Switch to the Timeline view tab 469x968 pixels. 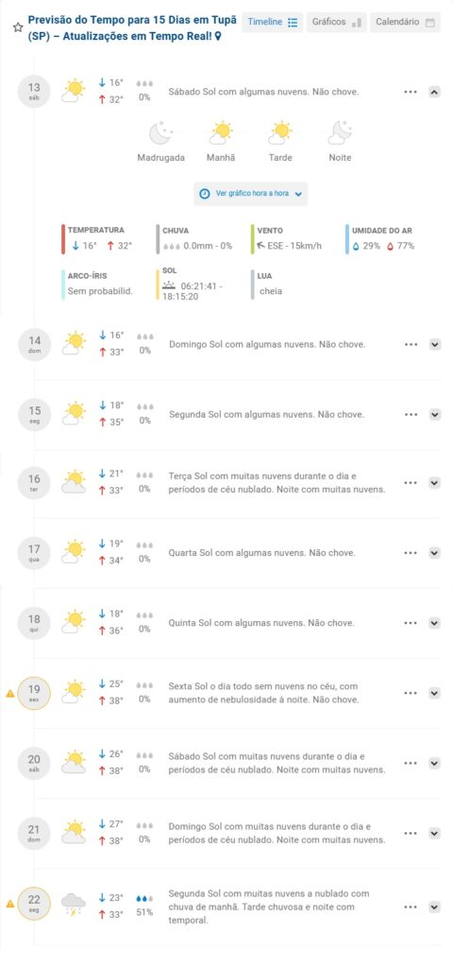coord(273,23)
